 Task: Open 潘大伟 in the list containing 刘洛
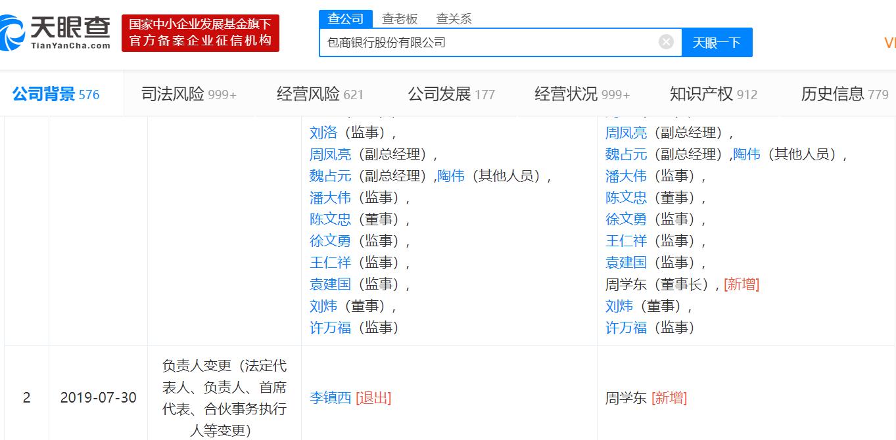coord(331,198)
